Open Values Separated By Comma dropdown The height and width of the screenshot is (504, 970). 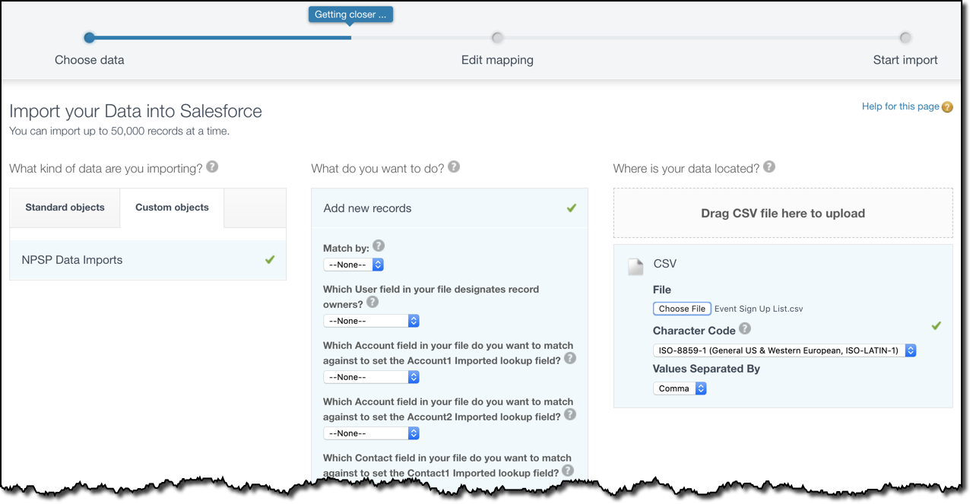point(680,388)
